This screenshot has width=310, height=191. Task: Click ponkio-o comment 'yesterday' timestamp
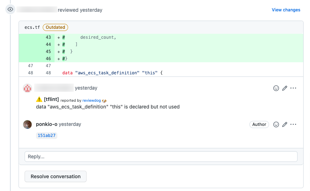coord(70,124)
